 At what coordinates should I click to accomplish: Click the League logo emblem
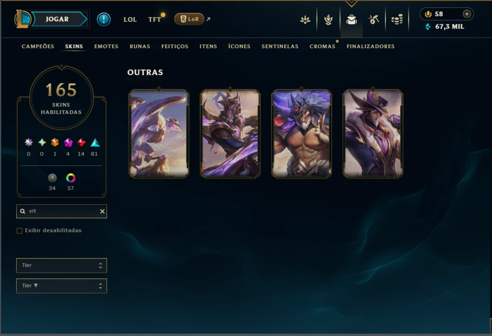tap(22, 19)
